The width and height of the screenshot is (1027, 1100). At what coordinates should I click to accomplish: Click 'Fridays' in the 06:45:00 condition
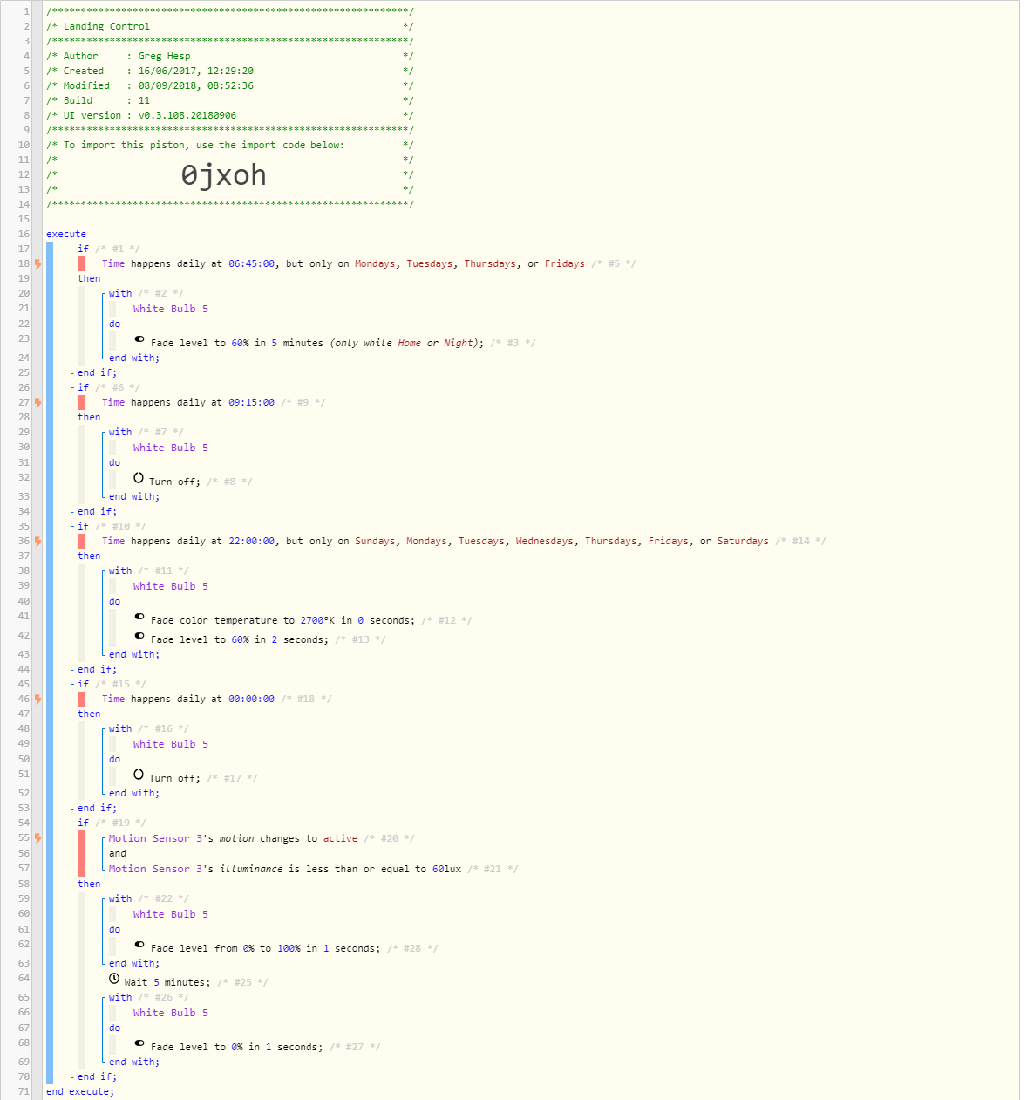pyautogui.click(x=565, y=263)
